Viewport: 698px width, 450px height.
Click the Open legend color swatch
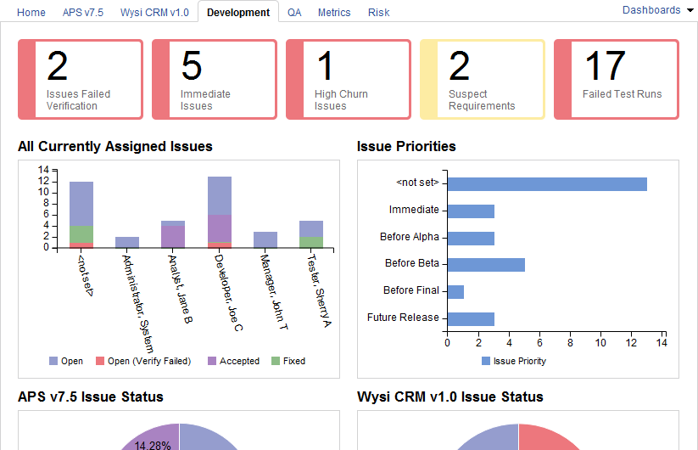point(53,361)
